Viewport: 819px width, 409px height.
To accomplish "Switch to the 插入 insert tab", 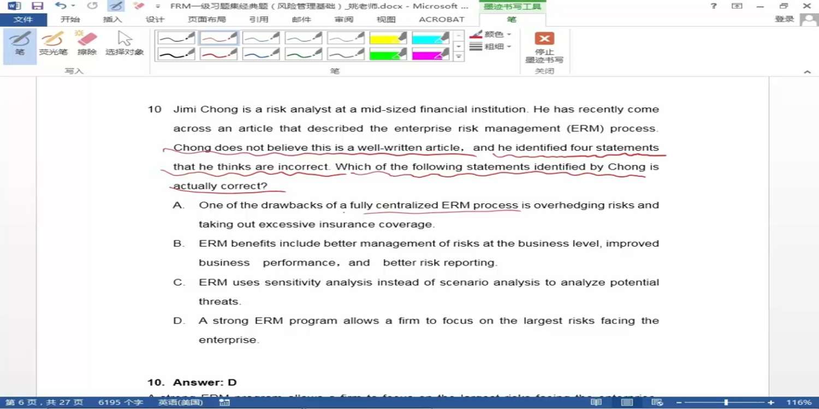I will tap(112, 20).
